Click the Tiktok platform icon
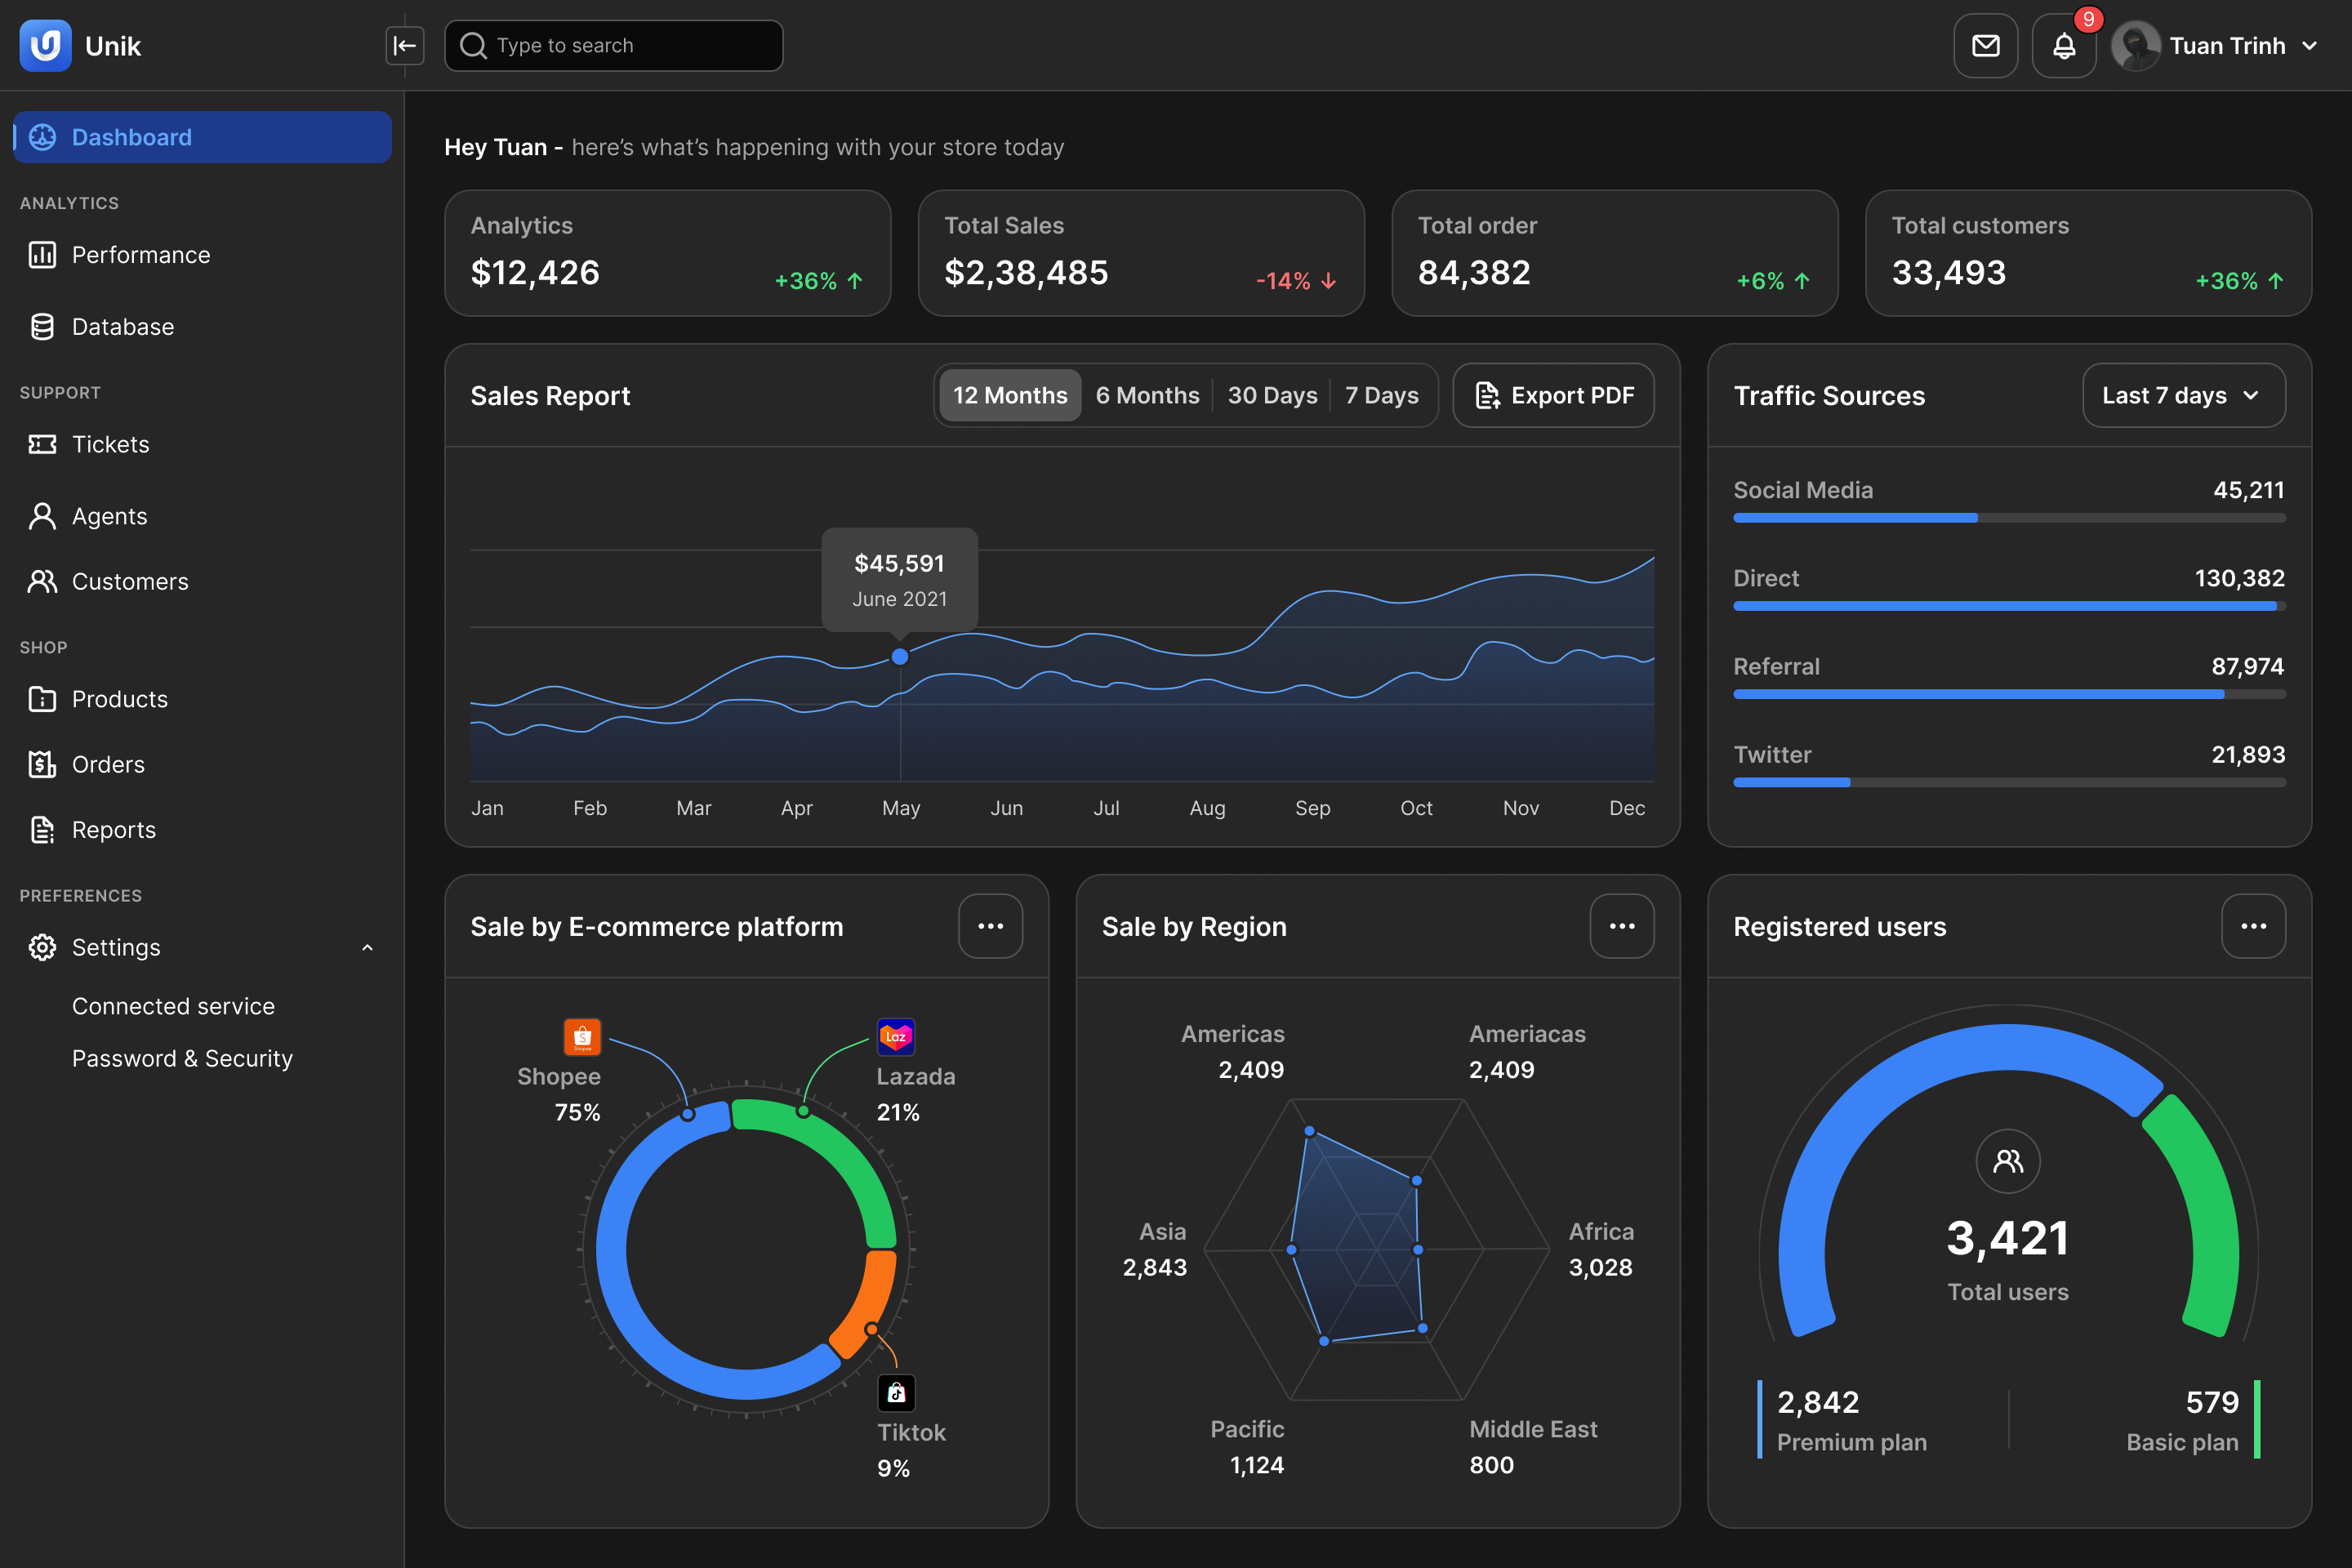 point(896,1392)
